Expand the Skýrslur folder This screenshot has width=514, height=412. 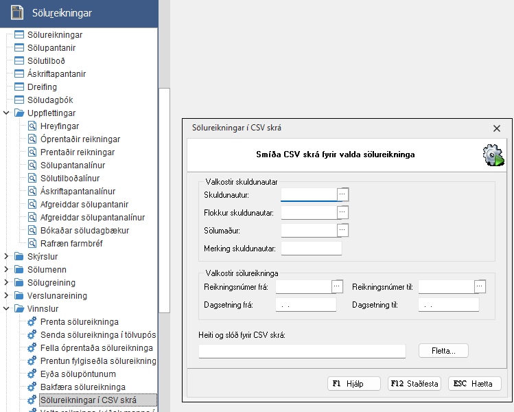tap(7, 256)
